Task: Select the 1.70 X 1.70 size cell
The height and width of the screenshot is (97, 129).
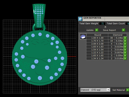Action: 97,41
